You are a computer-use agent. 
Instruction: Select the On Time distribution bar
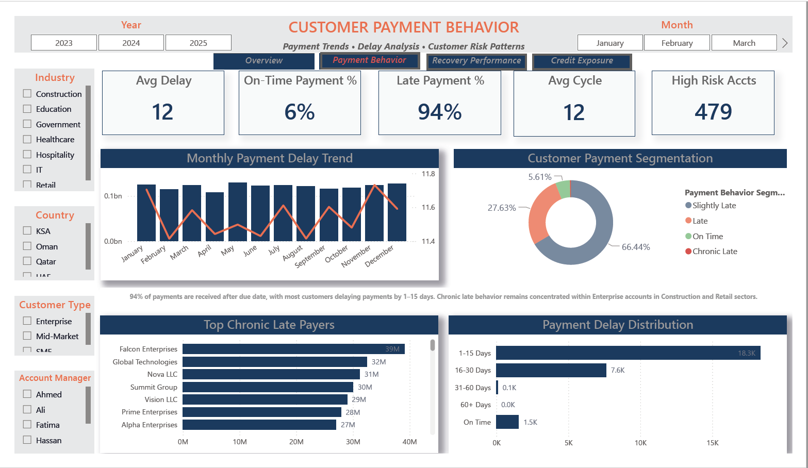point(507,422)
